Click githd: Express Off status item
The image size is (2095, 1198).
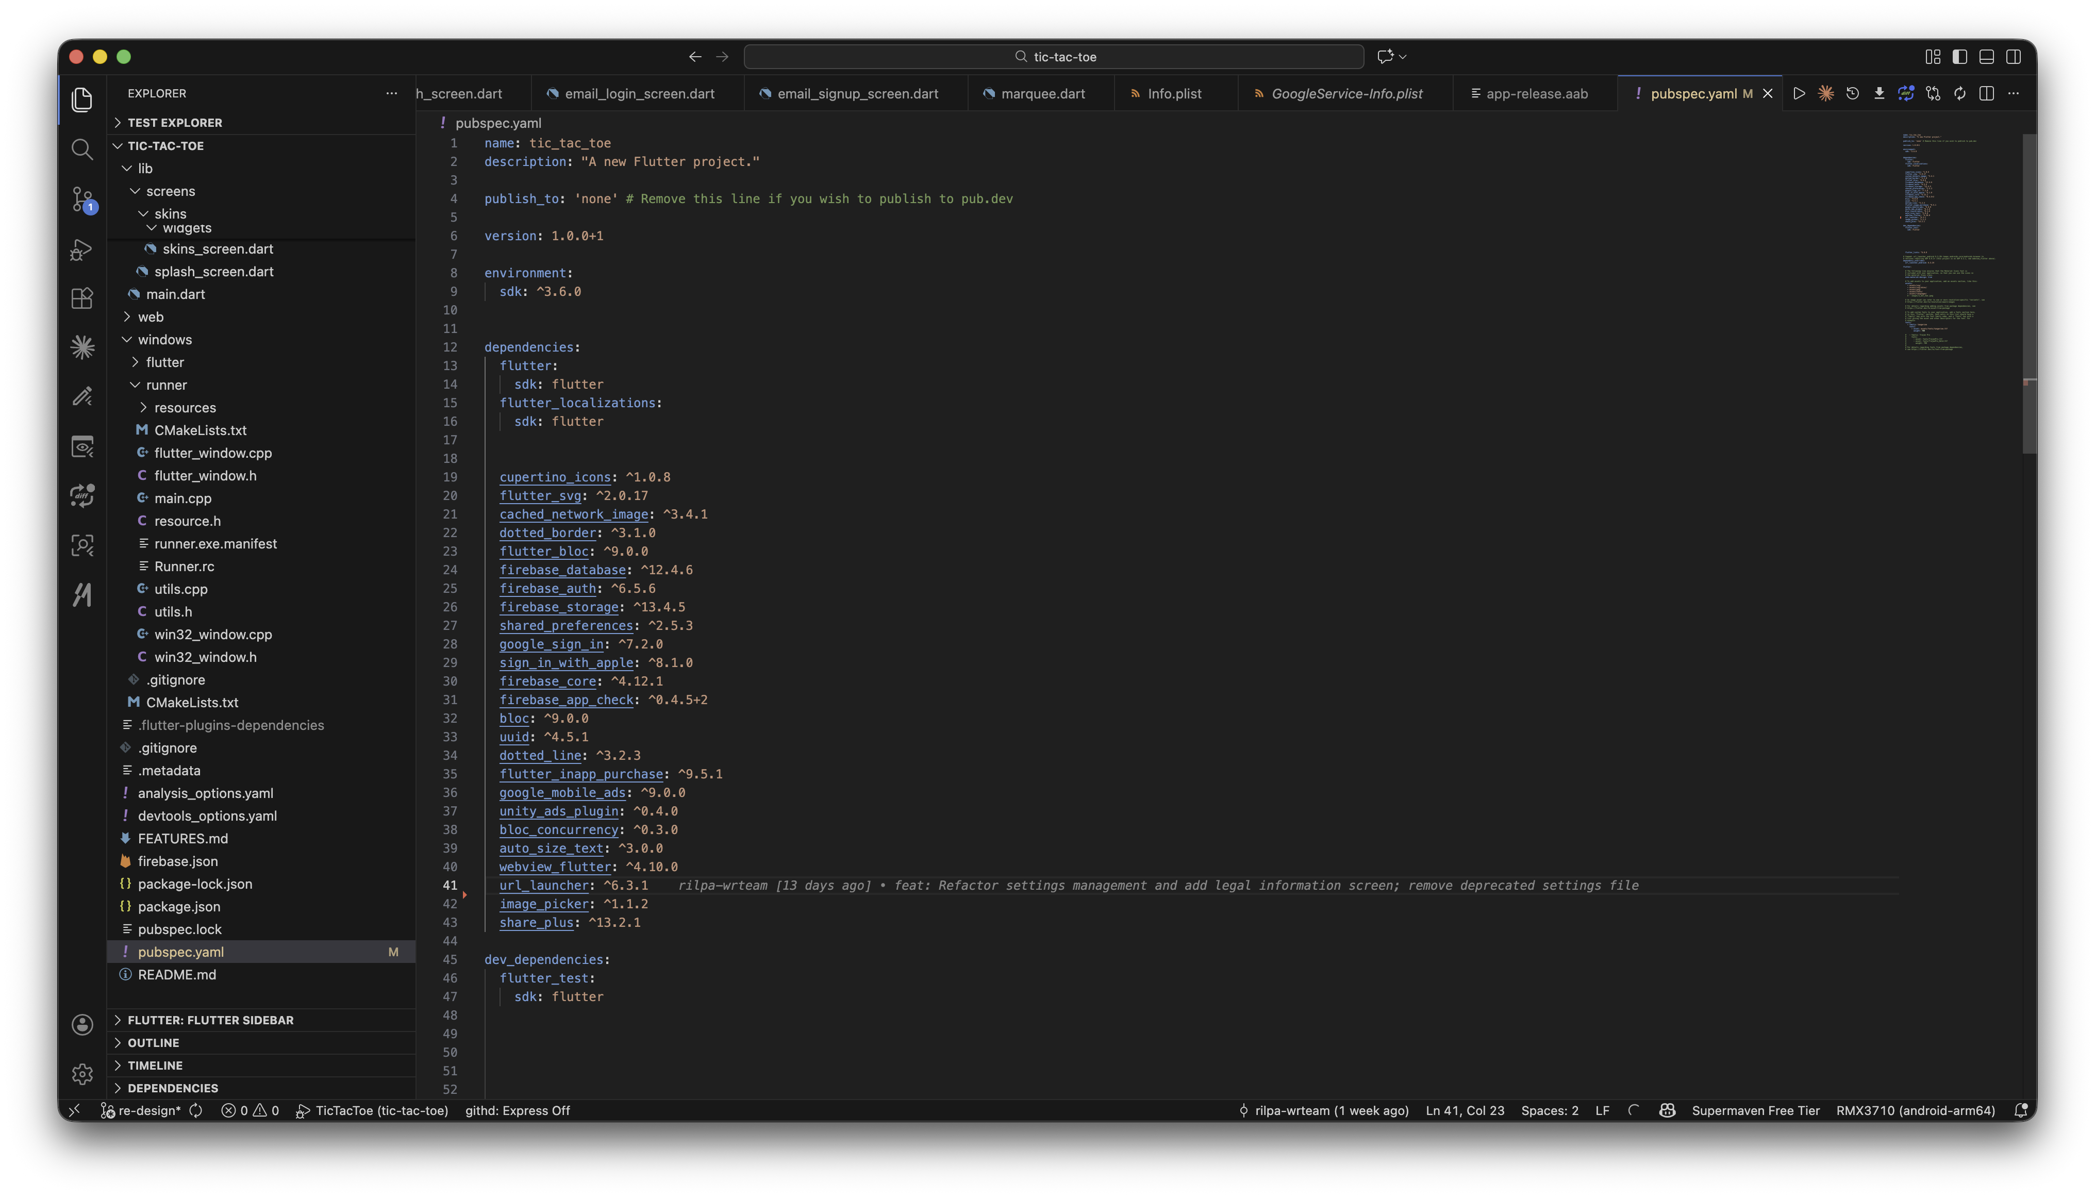(x=518, y=1111)
